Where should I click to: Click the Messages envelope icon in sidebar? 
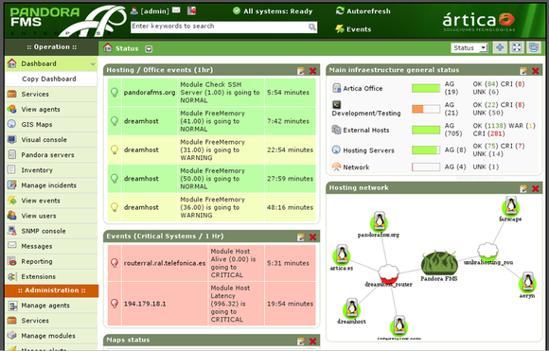[x=12, y=245]
